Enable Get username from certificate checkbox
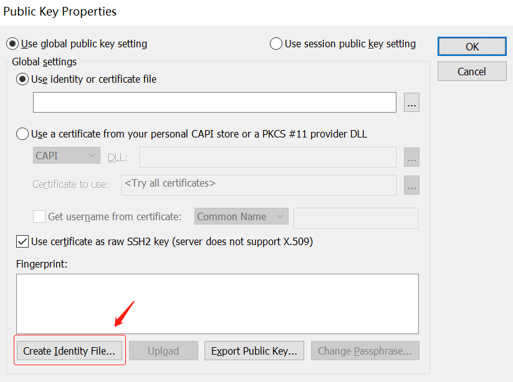Screen dimensions: 513x382 click(x=39, y=217)
